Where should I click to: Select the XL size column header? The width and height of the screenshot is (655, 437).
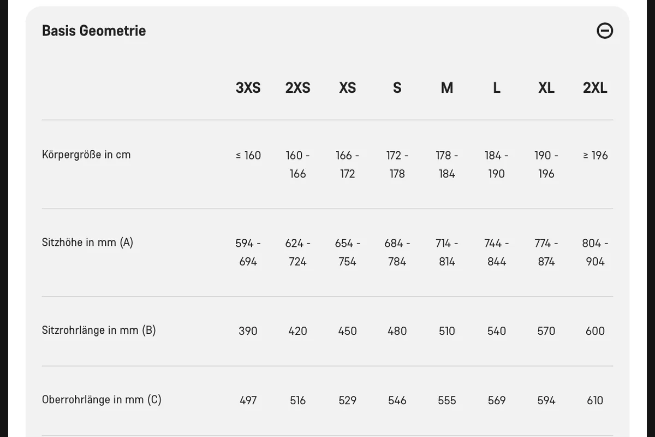click(x=546, y=87)
